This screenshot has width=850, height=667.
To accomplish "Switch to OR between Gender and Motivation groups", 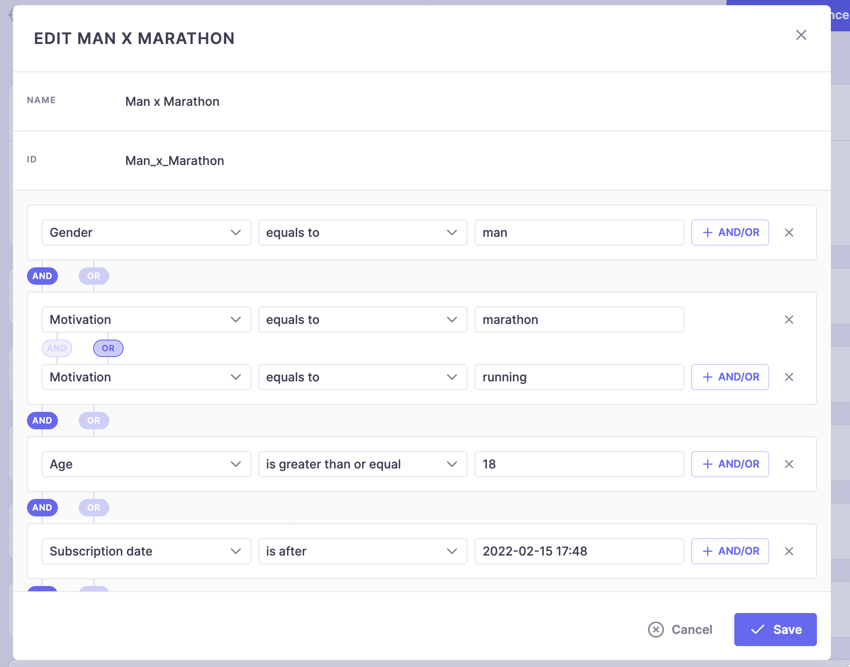I will pyautogui.click(x=94, y=276).
